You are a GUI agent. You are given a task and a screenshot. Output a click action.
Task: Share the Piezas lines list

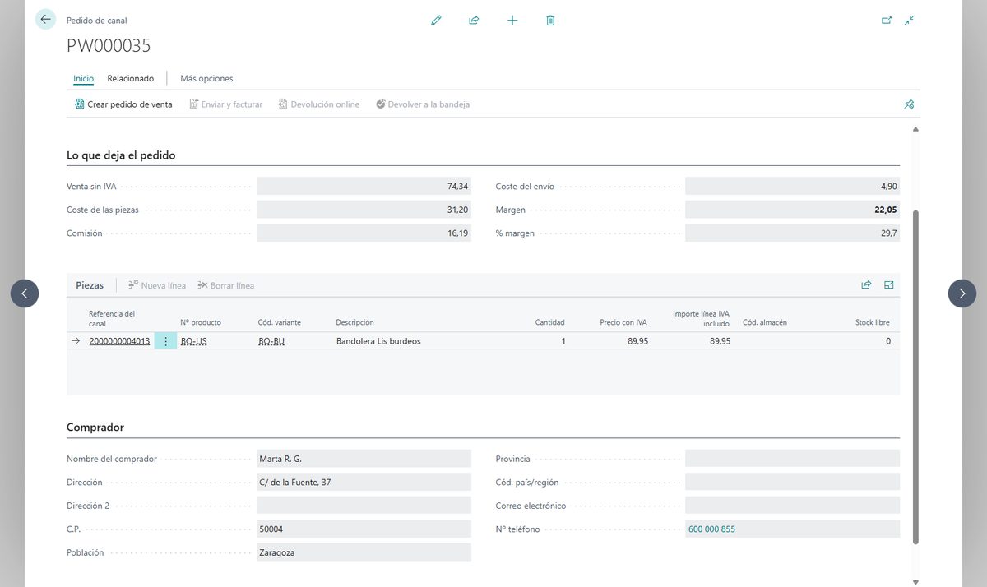pos(866,285)
